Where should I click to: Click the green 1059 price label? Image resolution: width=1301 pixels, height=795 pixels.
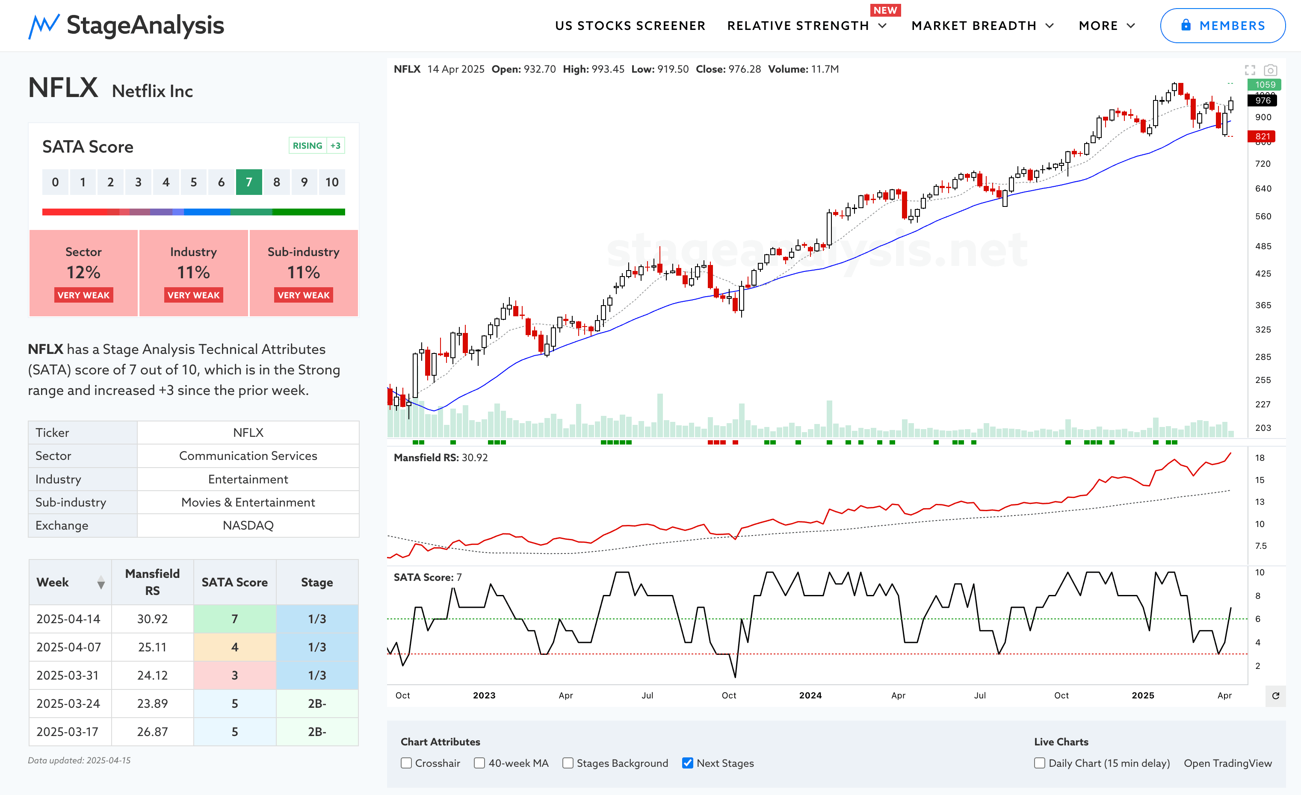tap(1264, 84)
